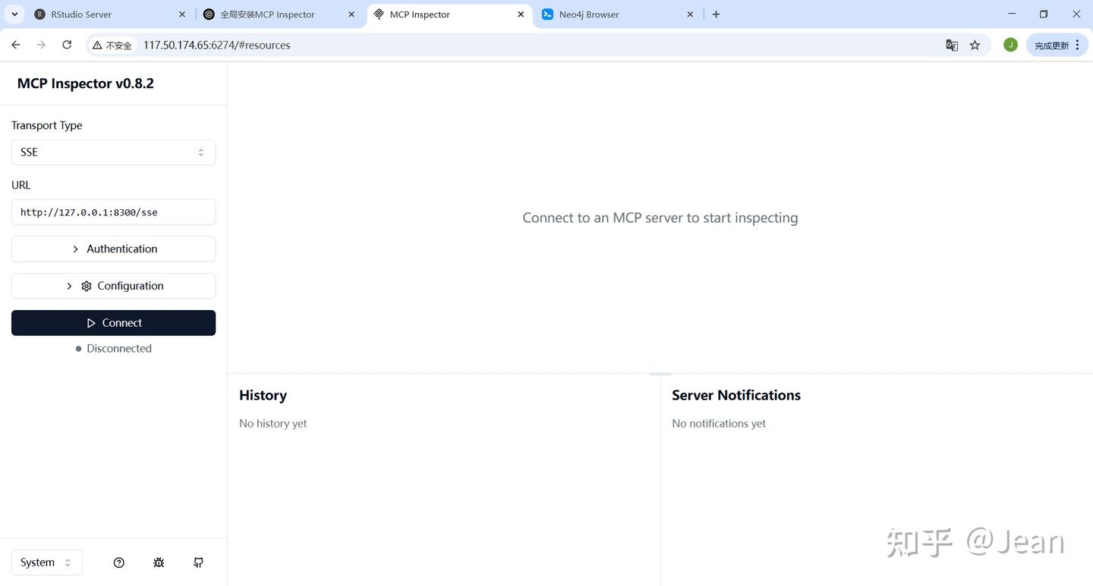Go back using the navigation arrow

pyautogui.click(x=15, y=45)
